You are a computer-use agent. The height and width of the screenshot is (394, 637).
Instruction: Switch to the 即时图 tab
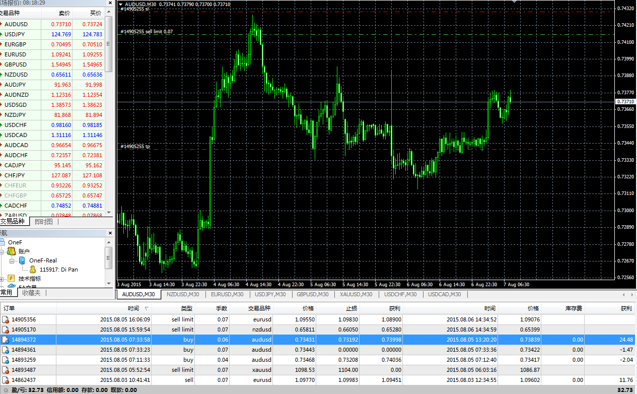(x=43, y=222)
